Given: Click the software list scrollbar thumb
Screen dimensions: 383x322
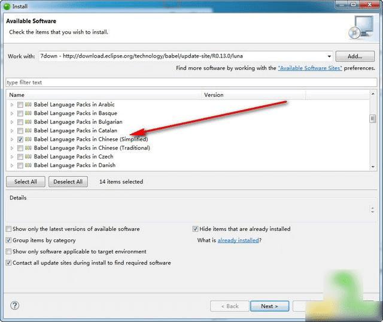Looking at the screenshot, I should 372,119.
